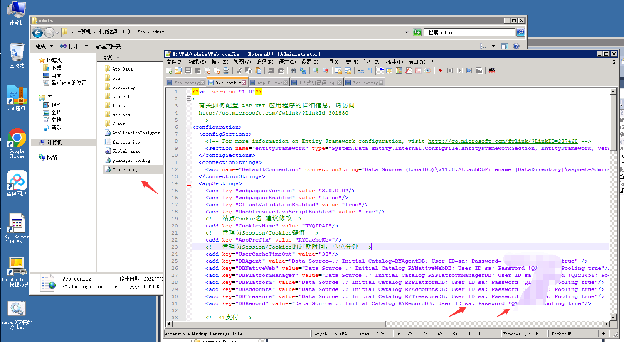Toggle file Monitoring eye icon
Screen dimensions: 624x342
tap(428, 71)
